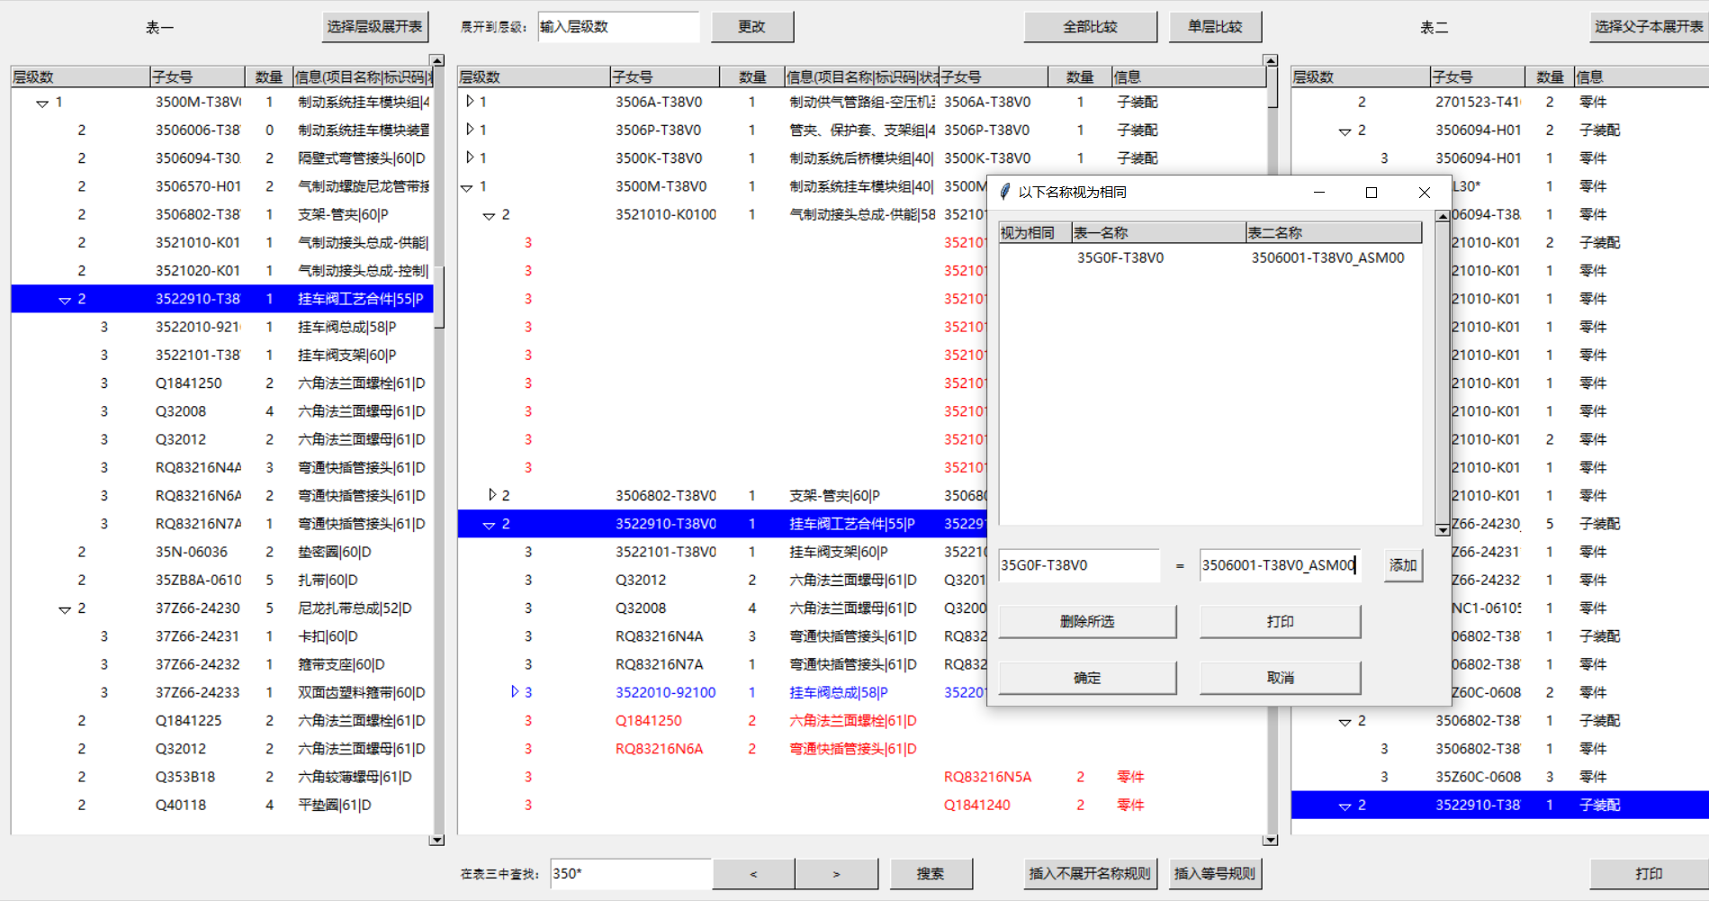Click the 插入不展开名称规则 button
1709x901 pixels.
pos(1090,873)
